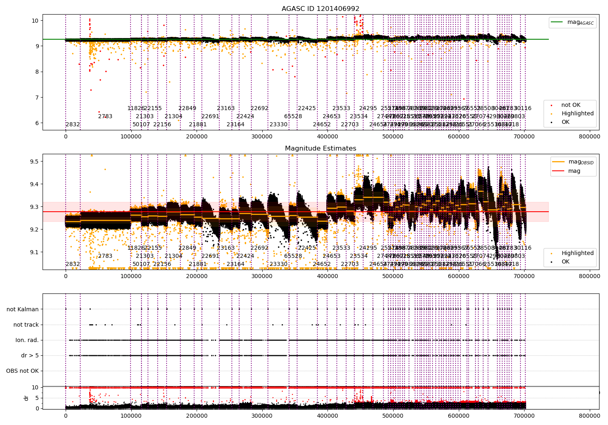Click OBSID label 65528 in the middle plot
Screen dimensions: 608x425
click(x=293, y=256)
